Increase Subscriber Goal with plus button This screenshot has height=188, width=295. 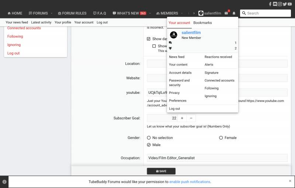coord(182,118)
